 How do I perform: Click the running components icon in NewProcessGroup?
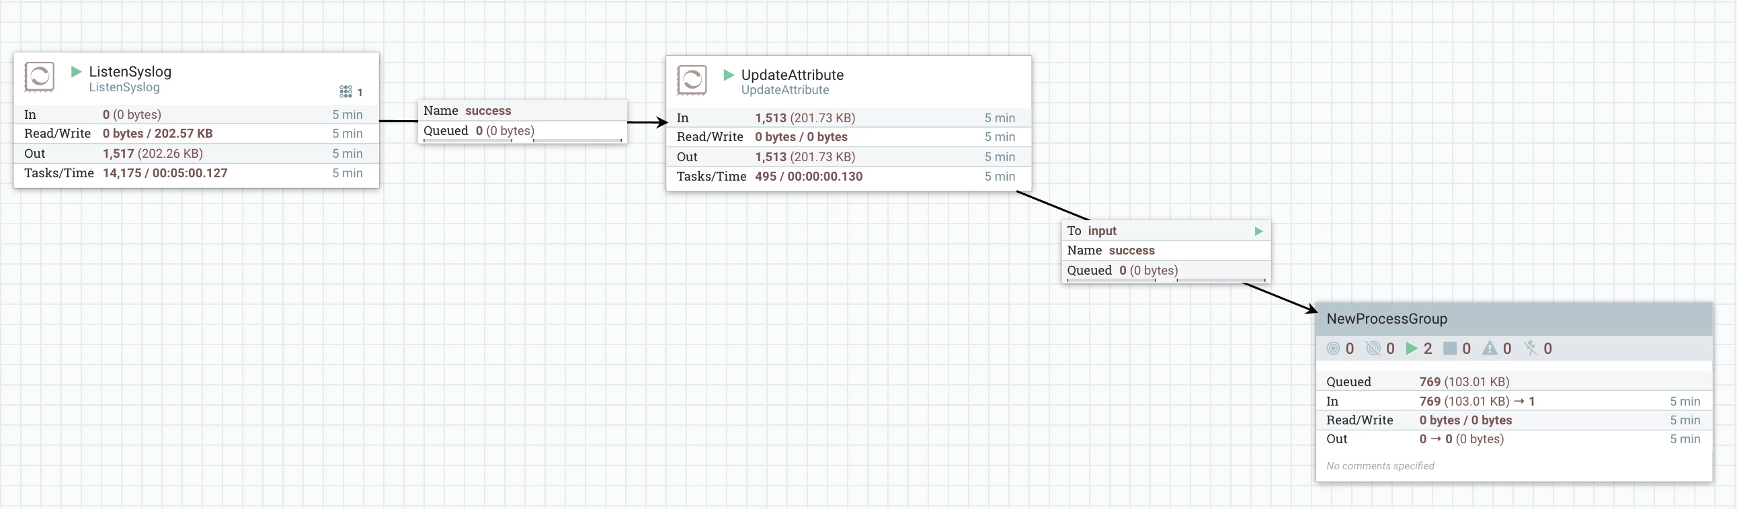(1412, 348)
